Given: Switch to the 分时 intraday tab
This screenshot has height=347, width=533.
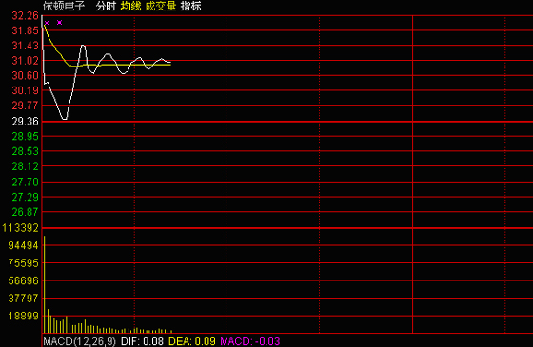Looking at the screenshot, I should 106,6.
